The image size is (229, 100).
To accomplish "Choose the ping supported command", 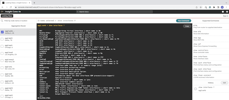I will 211,26.
